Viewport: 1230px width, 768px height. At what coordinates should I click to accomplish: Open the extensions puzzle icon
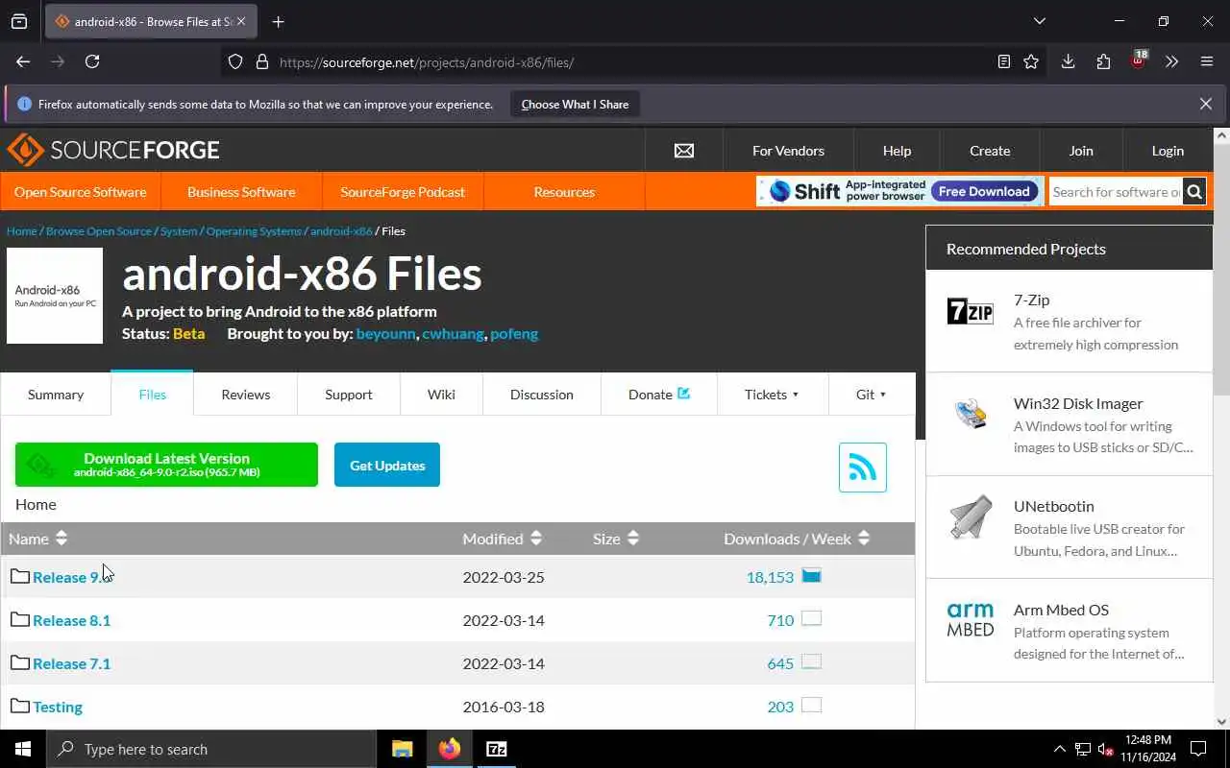coord(1103,61)
